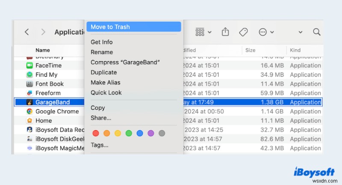342x185 pixels.
Task: Open the toolbar overflow chevron
Action: [301, 32]
